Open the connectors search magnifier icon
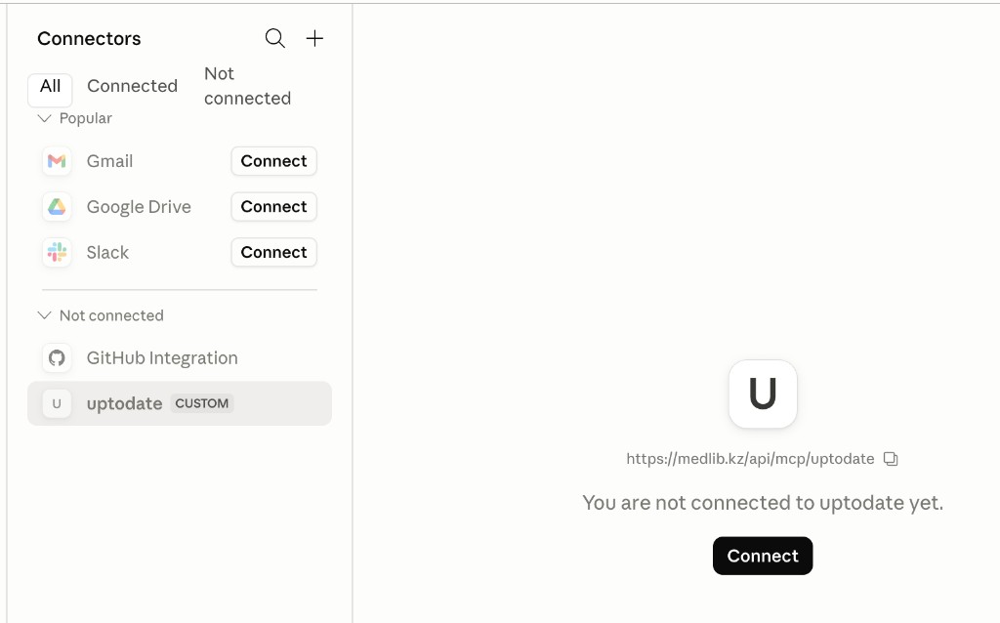1000x623 pixels. click(x=274, y=38)
